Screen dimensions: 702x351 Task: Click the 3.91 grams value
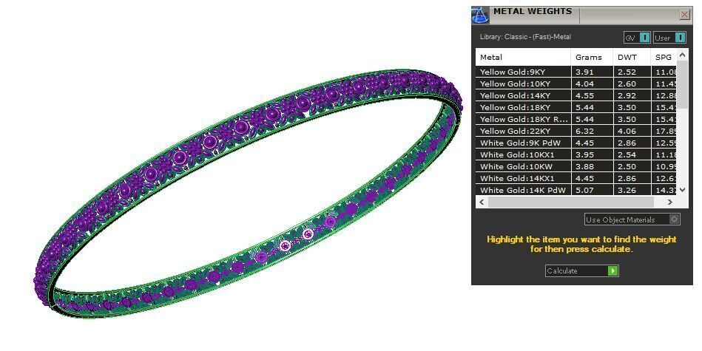click(x=584, y=72)
